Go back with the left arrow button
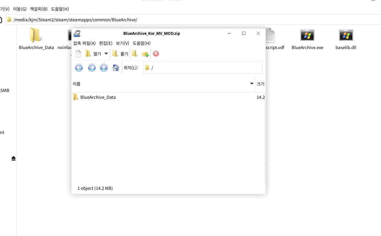Image resolution: width=381 pixels, height=236 pixels. (79, 67)
